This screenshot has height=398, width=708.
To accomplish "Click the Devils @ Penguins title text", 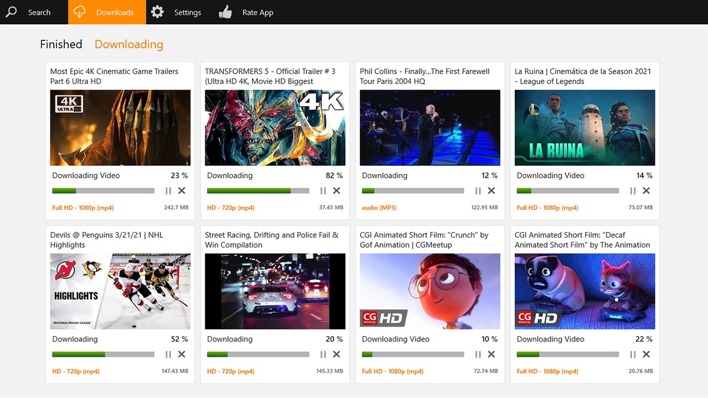I will click(x=107, y=240).
